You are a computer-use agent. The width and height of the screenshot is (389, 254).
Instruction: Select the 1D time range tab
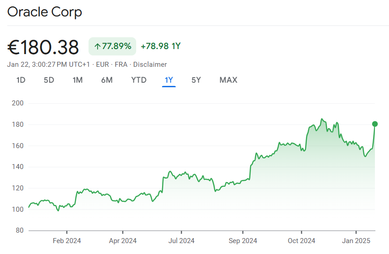coord(21,80)
